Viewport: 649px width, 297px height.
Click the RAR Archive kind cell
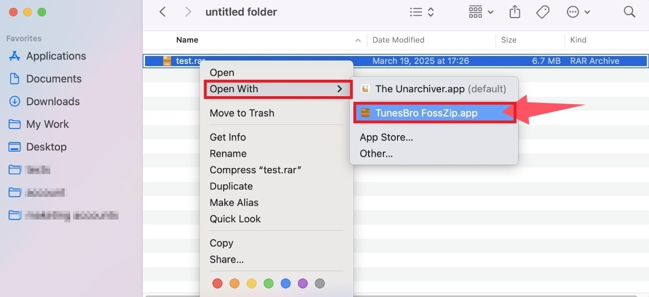(595, 61)
